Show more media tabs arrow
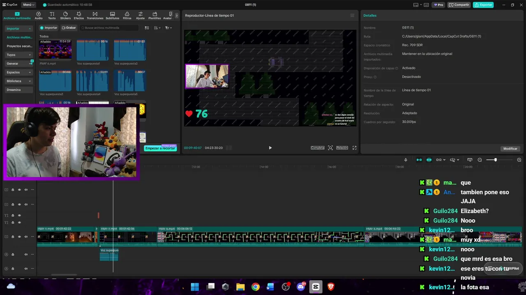The width and height of the screenshot is (526, 295). coord(177,16)
